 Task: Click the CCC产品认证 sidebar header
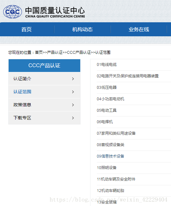click(x=45, y=65)
